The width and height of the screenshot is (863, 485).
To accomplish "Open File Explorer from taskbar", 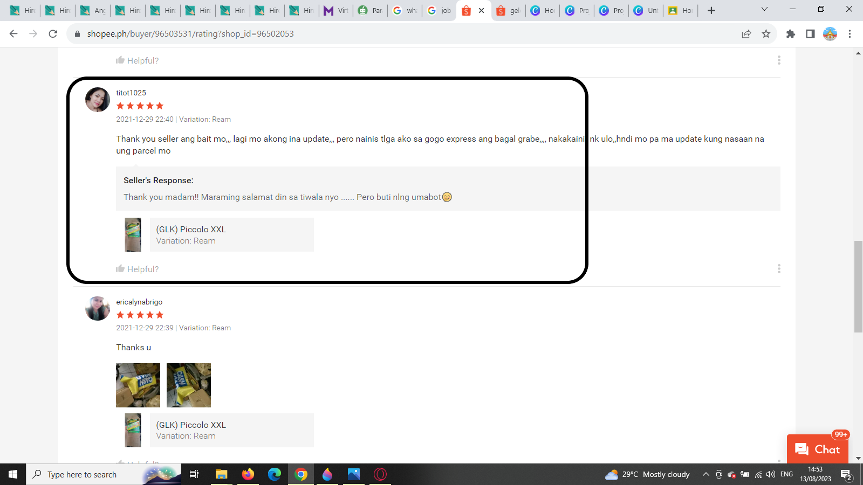I will [x=221, y=474].
